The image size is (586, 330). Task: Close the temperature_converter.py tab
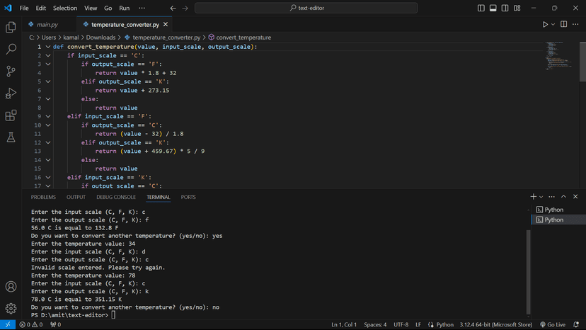(x=166, y=24)
